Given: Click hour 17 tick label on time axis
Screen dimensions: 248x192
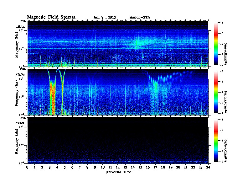Looking at the screenshot, I should [155, 167].
